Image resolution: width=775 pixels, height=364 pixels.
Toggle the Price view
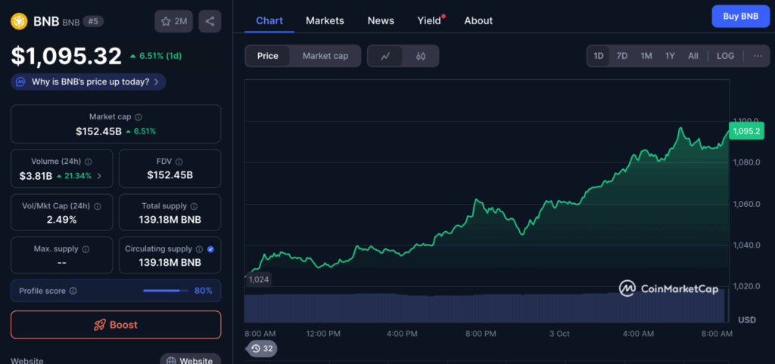(267, 56)
